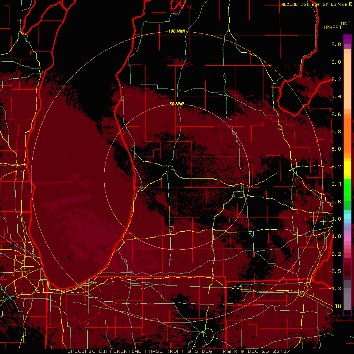Viewport: 354px width, 354px height.
Task: Click the 9.8 value on the color scale
Action: click(336, 44)
